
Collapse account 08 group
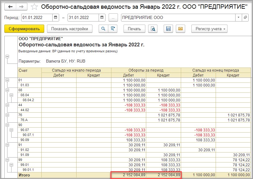[x=7, y=90]
